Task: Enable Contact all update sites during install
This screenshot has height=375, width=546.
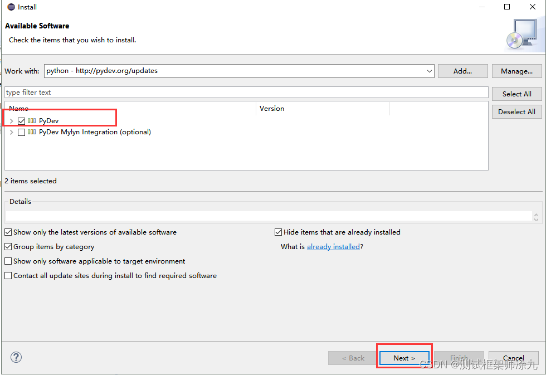Action: (8, 276)
